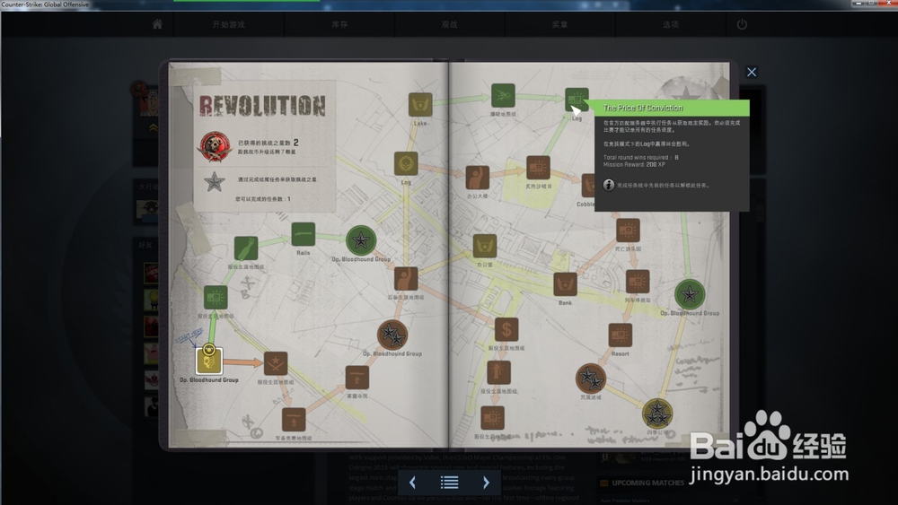The width and height of the screenshot is (898, 505).
Task: Select the green Log mission node
Action: (x=577, y=100)
